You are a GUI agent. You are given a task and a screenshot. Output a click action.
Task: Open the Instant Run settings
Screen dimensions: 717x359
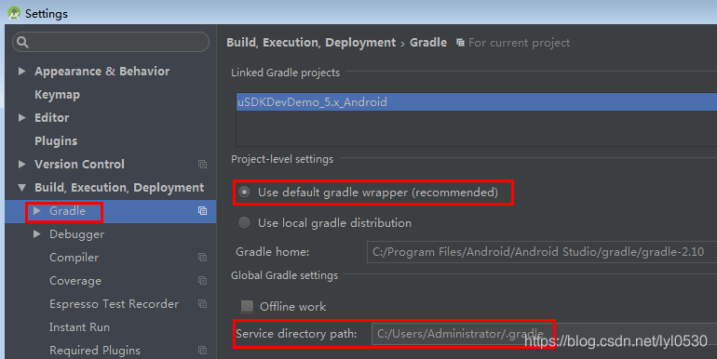(79, 327)
